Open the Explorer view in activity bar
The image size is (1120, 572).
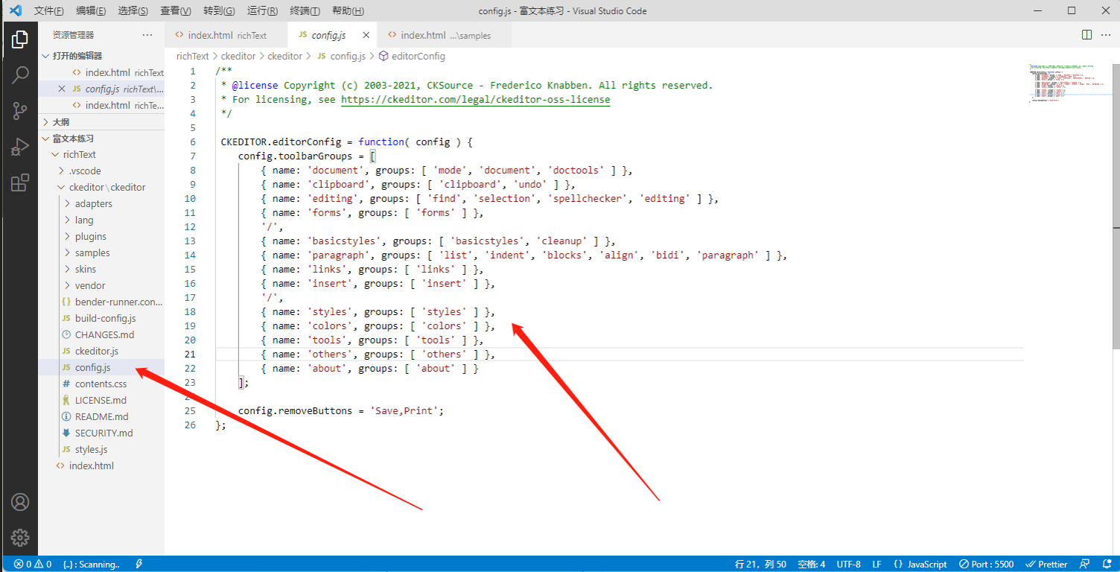pyautogui.click(x=20, y=38)
